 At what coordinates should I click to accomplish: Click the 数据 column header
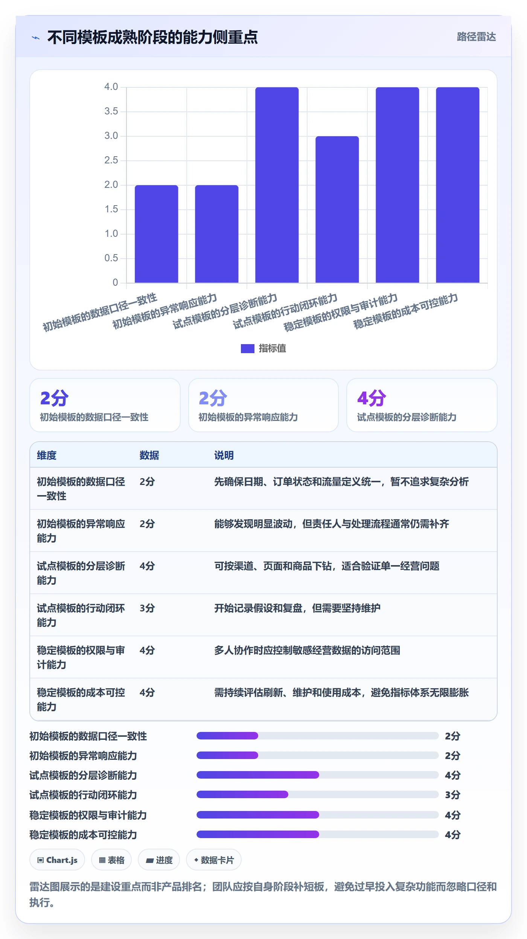149,455
